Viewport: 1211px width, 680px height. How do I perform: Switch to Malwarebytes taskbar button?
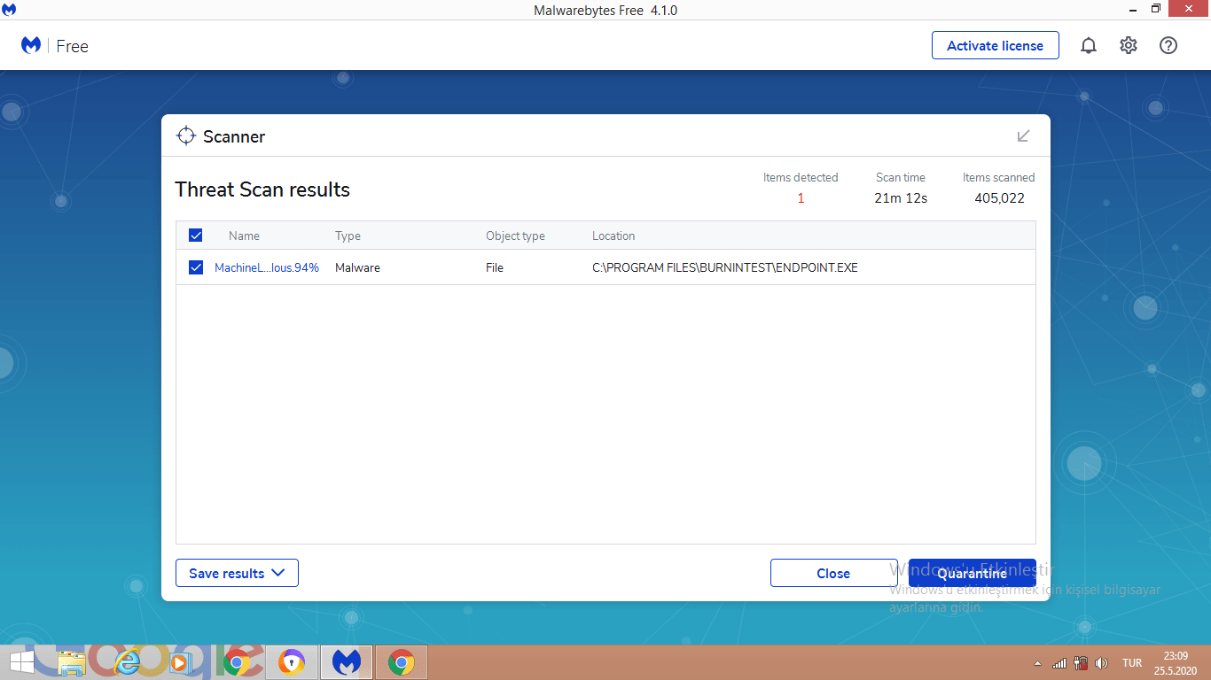(346, 662)
